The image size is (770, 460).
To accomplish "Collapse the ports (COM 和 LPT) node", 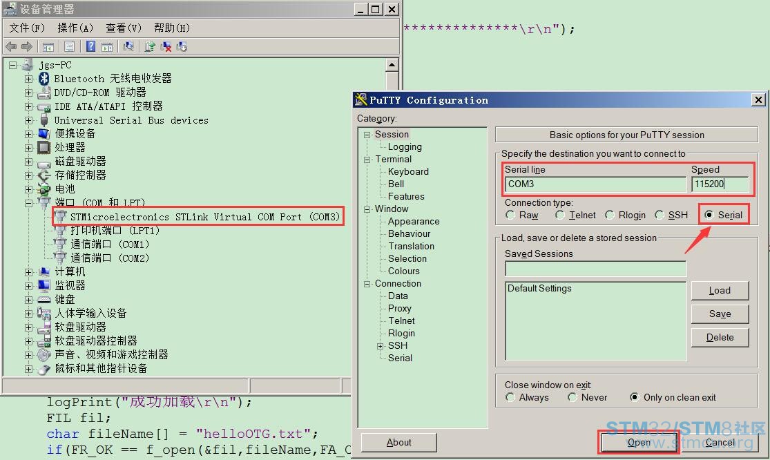I will click(x=28, y=203).
